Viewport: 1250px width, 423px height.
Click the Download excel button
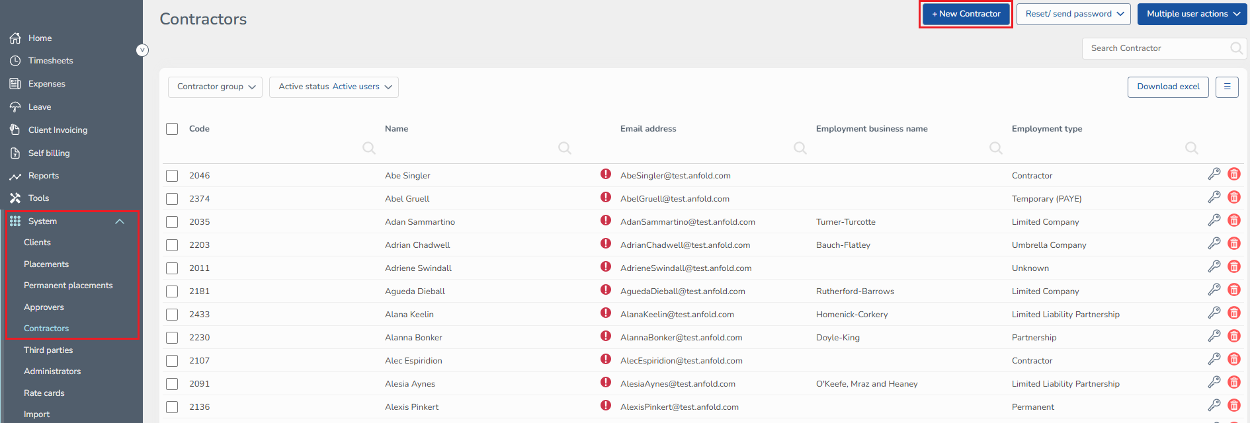coord(1168,87)
